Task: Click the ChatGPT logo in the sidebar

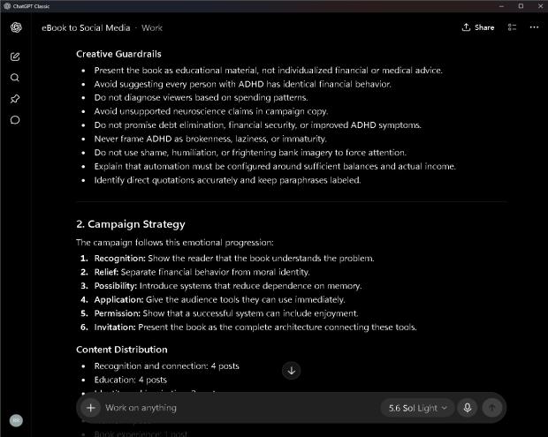Action: (x=16, y=27)
